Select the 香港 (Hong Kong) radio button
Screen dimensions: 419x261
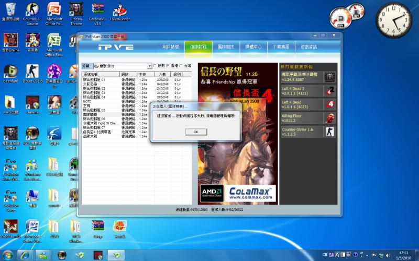[x=168, y=66]
